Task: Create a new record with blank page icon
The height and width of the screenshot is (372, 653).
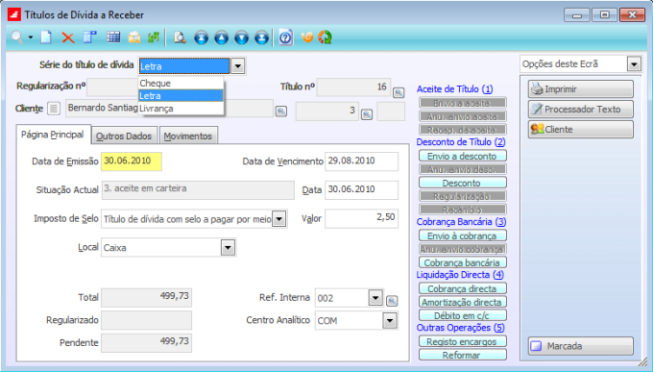Action: (46, 37)
